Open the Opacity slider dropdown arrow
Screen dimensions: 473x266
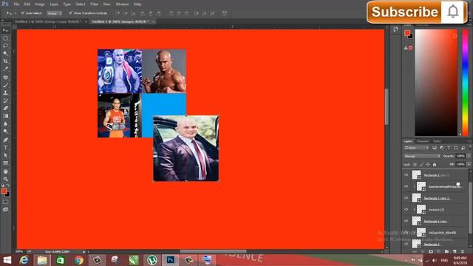tap(469, 156)
